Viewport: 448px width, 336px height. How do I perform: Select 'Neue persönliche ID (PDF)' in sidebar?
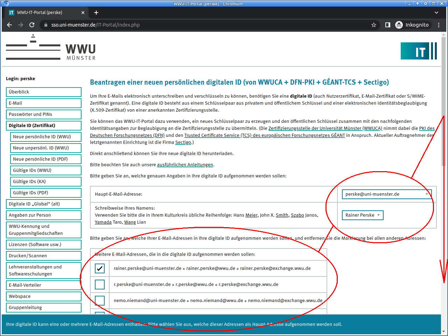point(46,159)
